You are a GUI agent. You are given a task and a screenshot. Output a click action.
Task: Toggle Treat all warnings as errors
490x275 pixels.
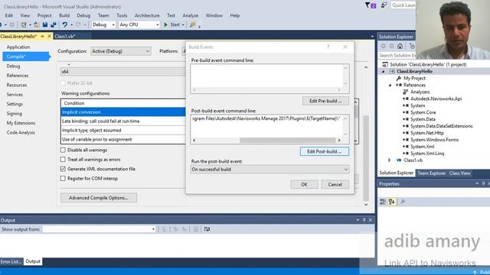(x=63, y=160)
